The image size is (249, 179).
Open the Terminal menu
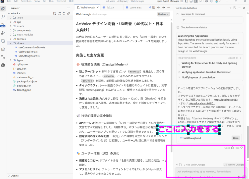pos(61,1)
